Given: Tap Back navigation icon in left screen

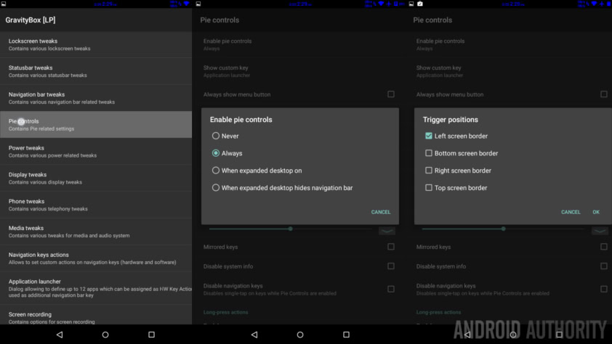Looking at the screenshot, I should (x=60, y=335).
